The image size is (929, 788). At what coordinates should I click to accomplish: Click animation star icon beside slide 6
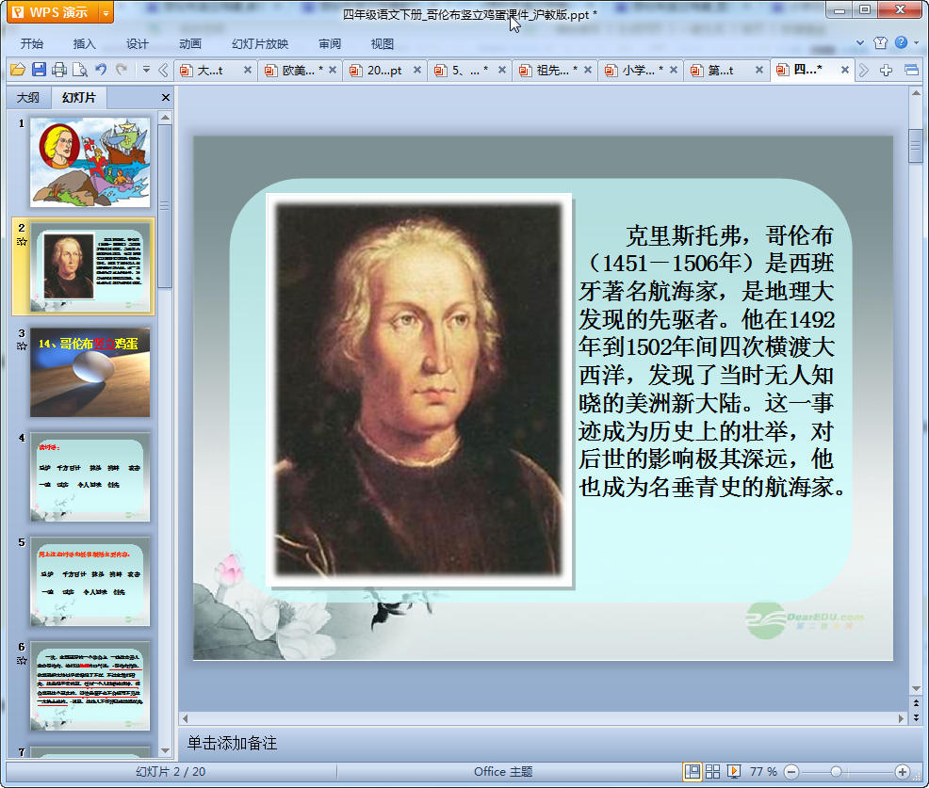22,660
